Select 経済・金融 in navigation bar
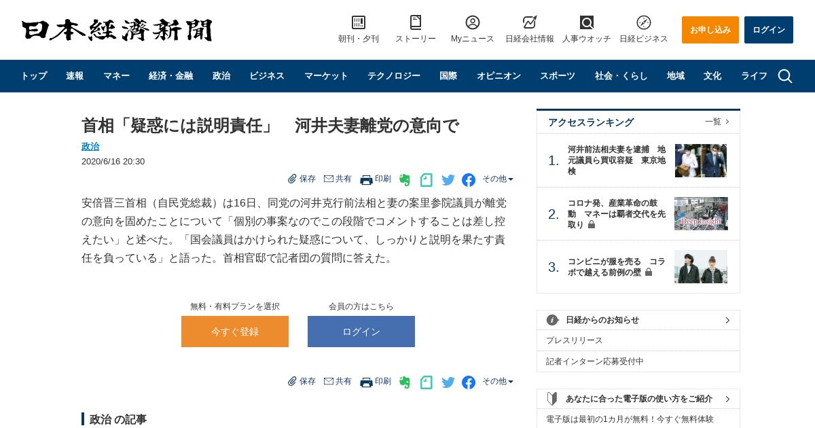This screenshot has height=428, width=815. click(170, 76)
